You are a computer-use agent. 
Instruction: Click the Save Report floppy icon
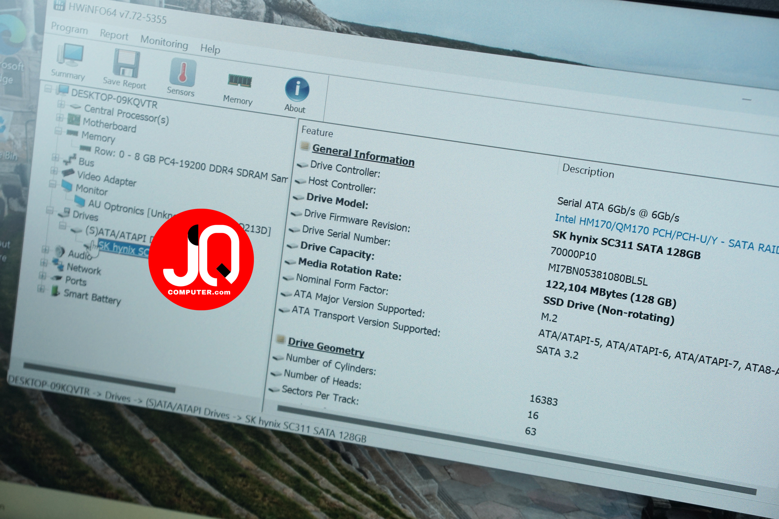tap(126, 63)
